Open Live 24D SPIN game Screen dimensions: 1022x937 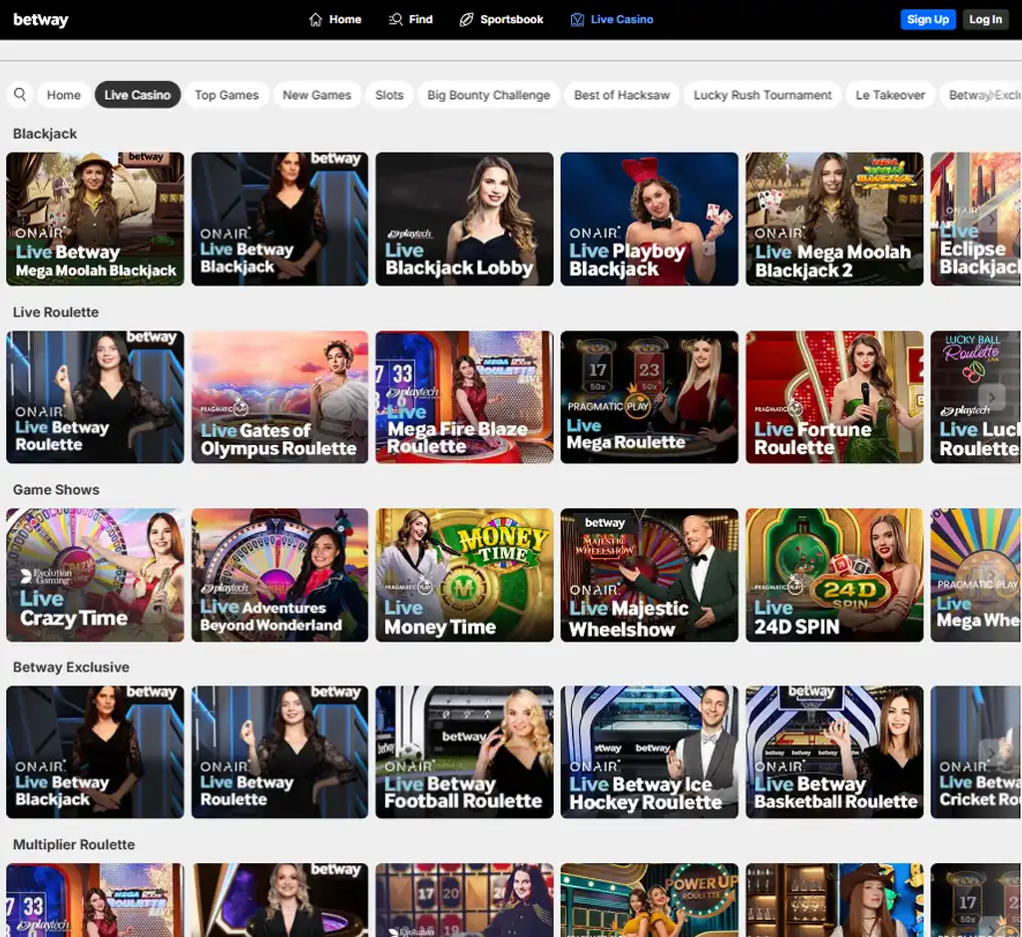[834, 575]
